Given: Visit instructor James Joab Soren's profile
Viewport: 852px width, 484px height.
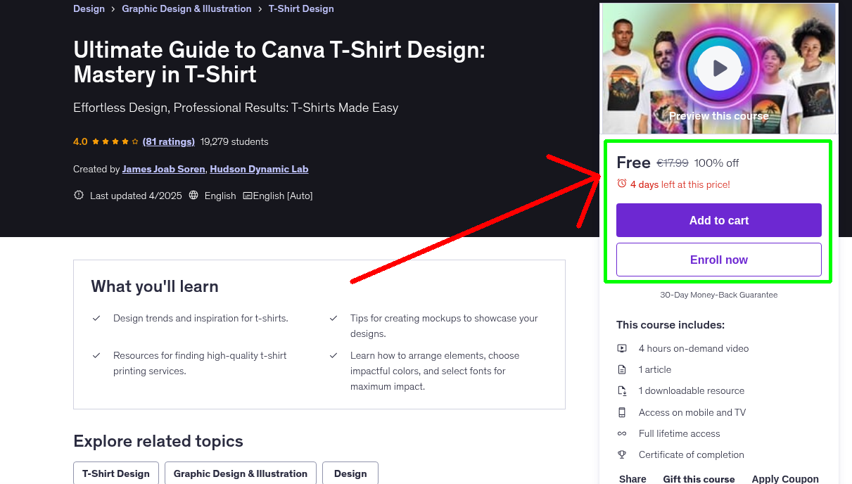Looking at the screenshot, I should 163,169.
